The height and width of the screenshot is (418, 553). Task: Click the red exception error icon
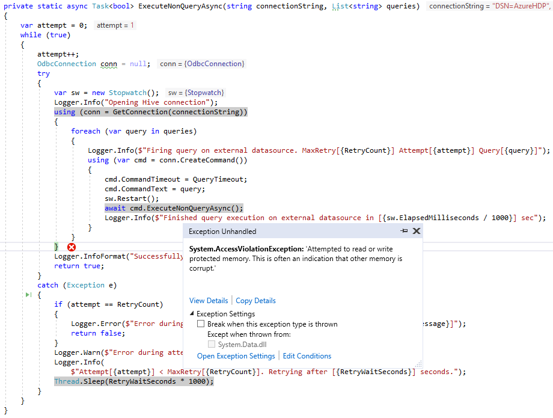72,247
